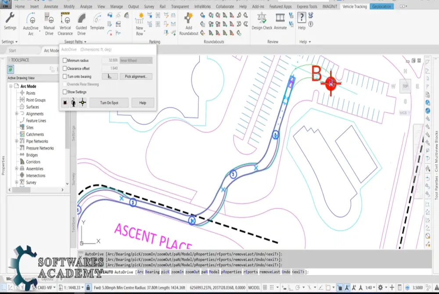
Task: Choose the Bearing command line option
Action: click(x=152, y=272)
